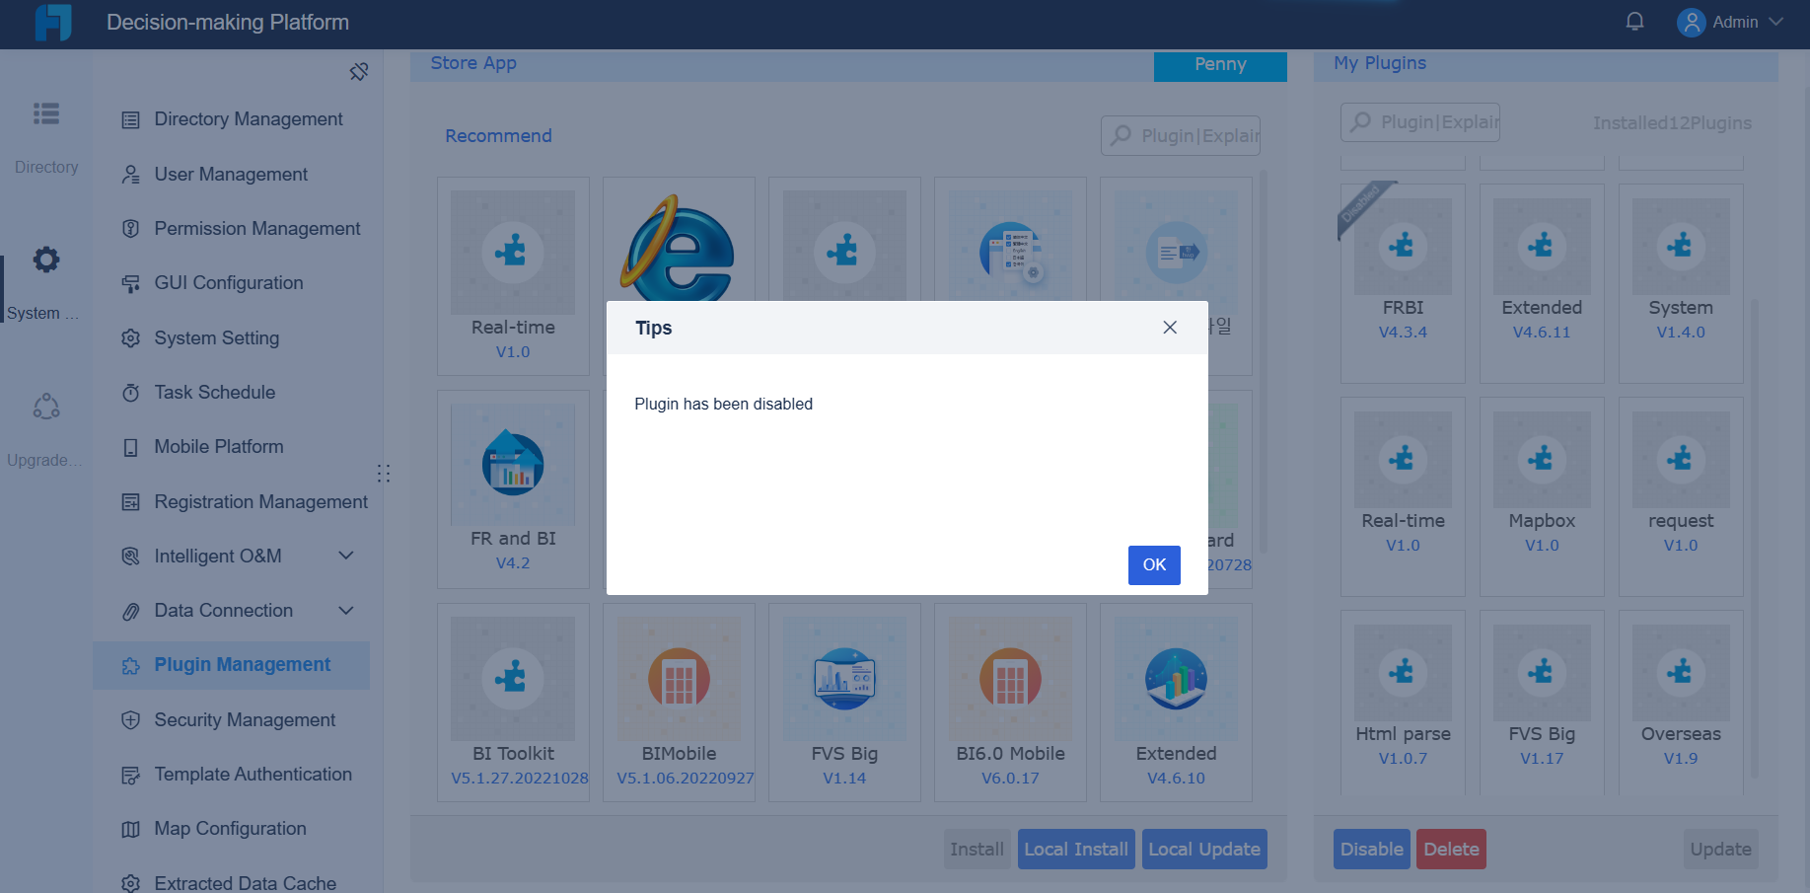
Task: Select the FR and BI plugin icon
Action: point(513,464)
